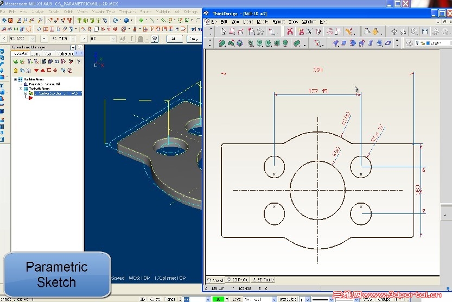Click the red X delete icon in ThinkDesign
The width and height of the screenshot is (452, 302).
point(290,32)
